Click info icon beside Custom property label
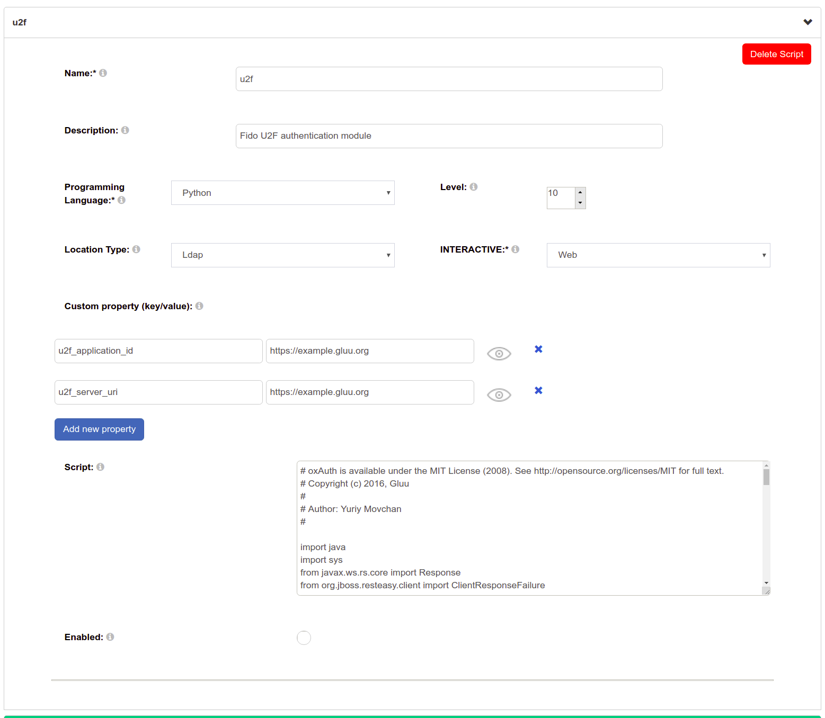The height and width of the screenshot is (718, 825). coord(199,306)
